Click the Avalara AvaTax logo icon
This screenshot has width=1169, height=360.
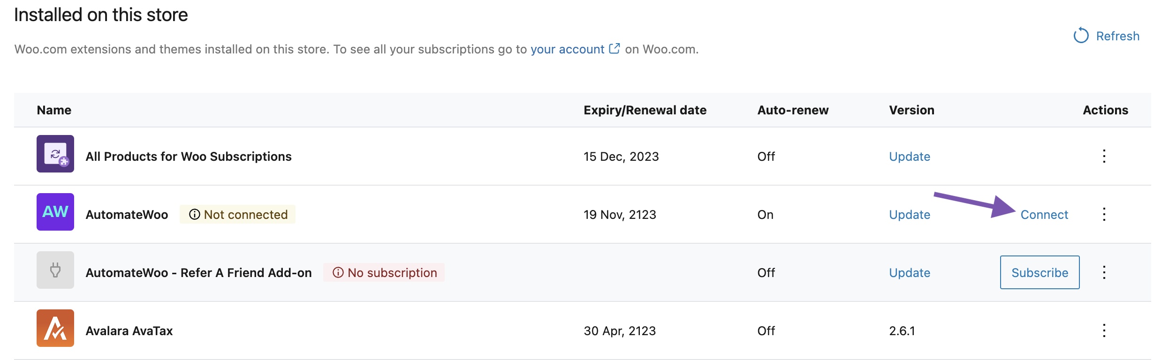click(55, 330)
